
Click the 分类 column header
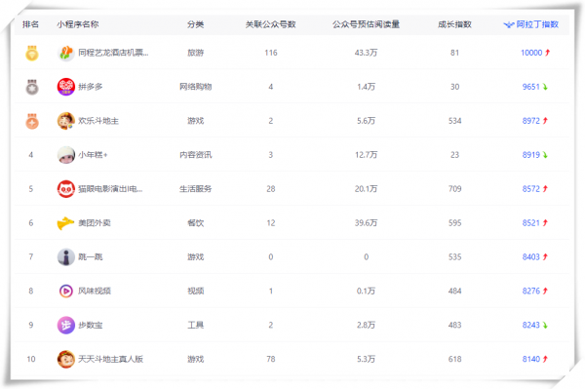(196, 24)
